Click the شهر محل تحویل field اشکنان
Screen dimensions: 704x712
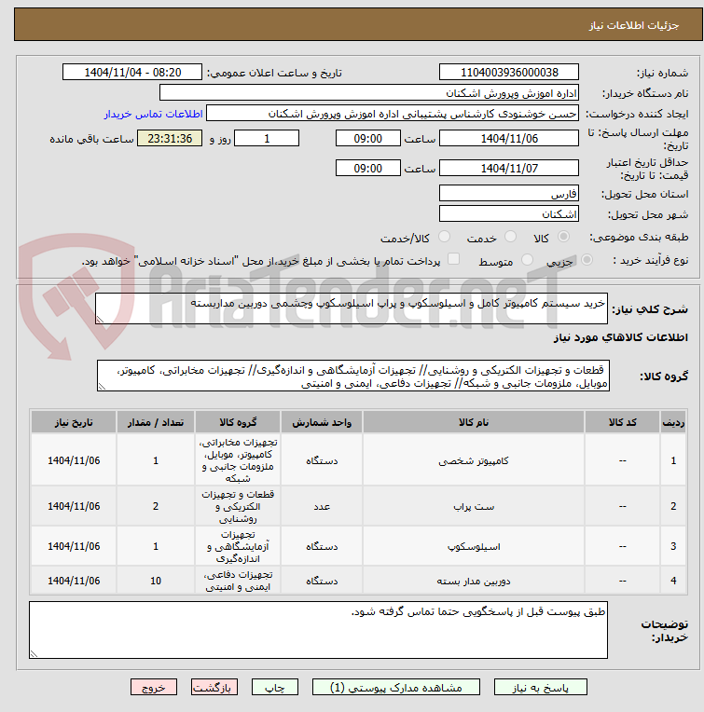pyautogui.click(x=509, y=213)
